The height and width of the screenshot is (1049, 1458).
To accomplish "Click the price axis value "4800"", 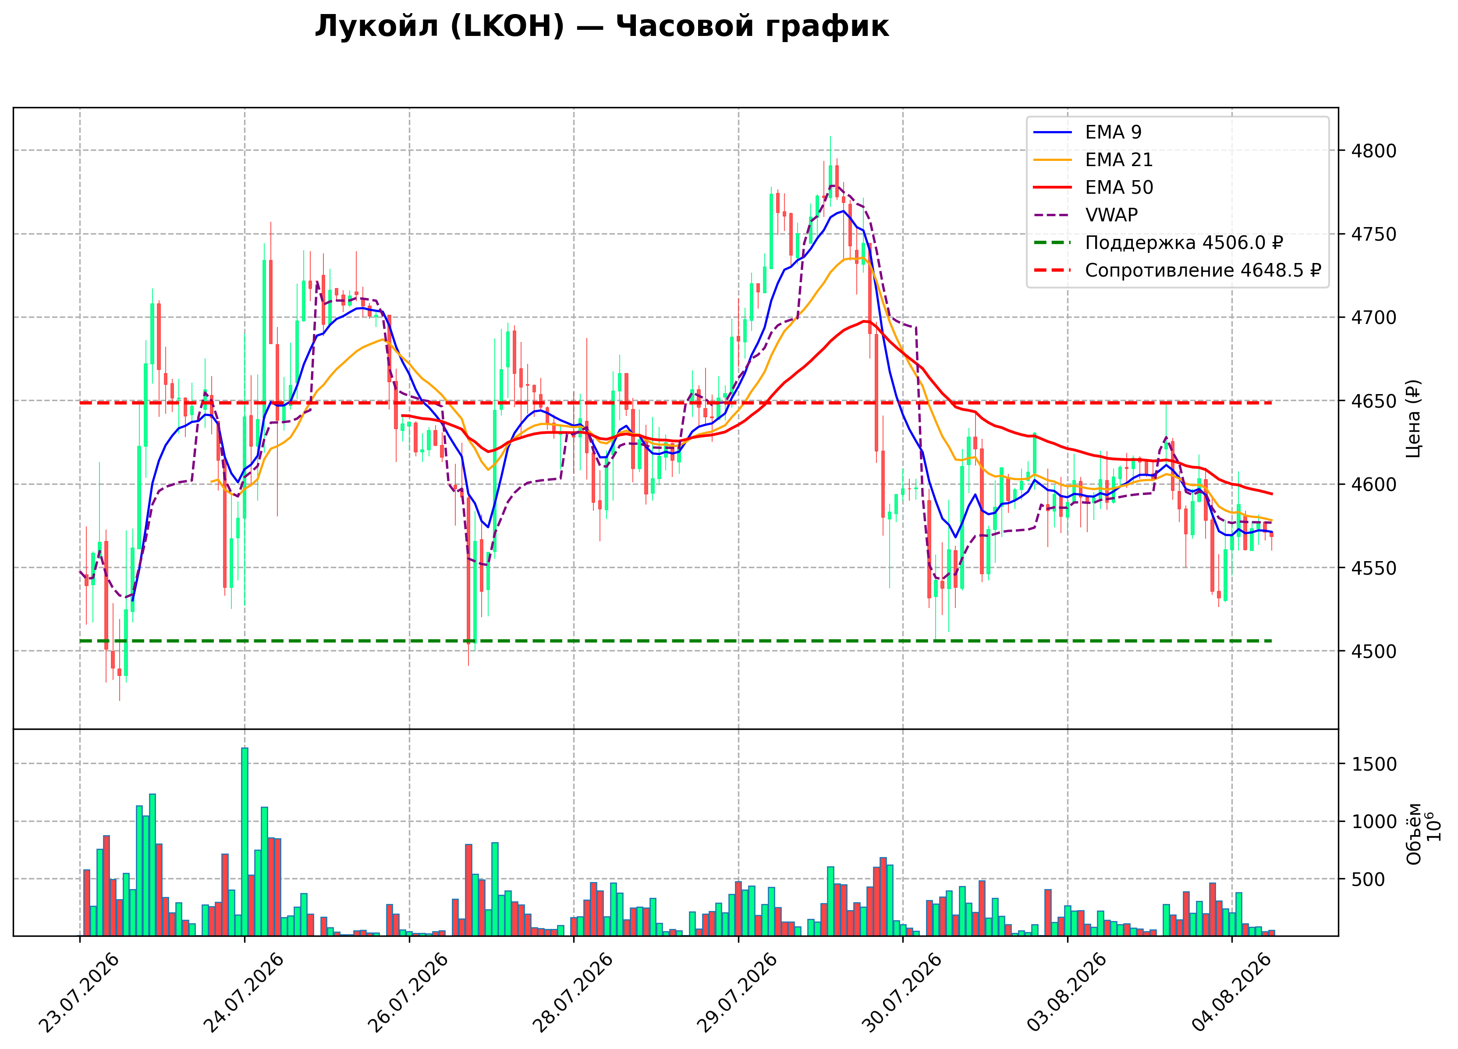I will (x=1374, y=151).
